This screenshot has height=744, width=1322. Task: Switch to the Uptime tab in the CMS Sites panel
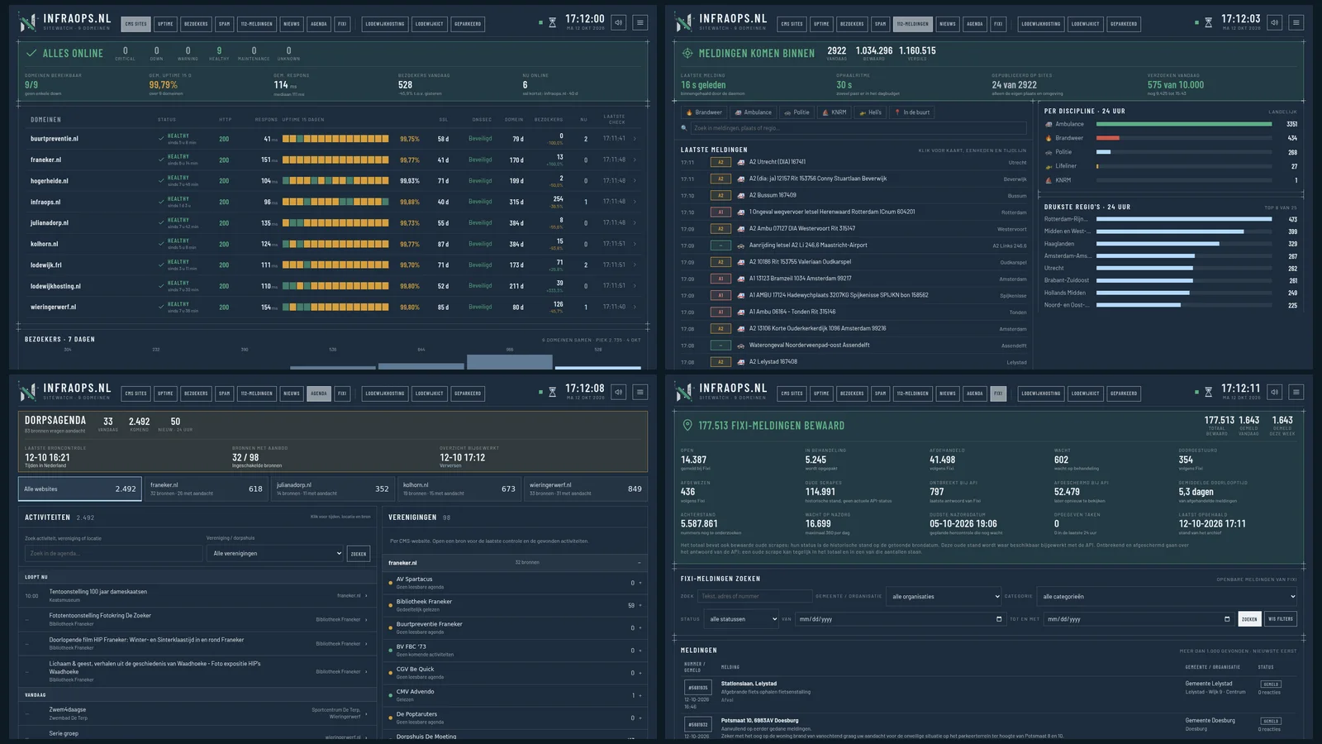tap(165, 24)
